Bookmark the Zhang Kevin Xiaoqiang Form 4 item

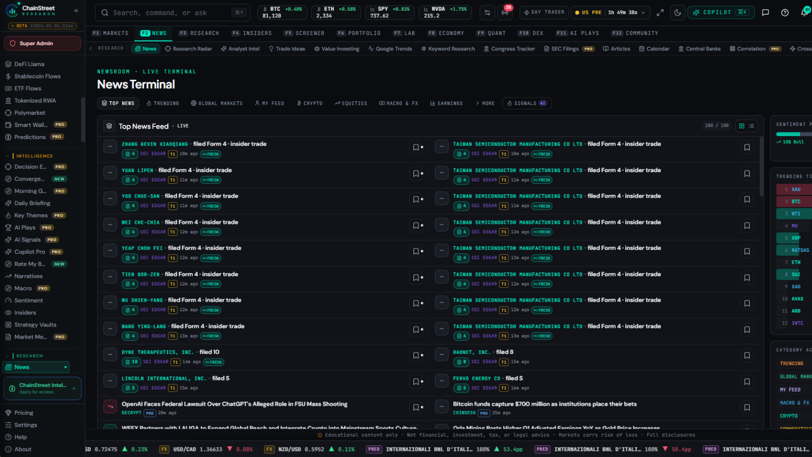(x=416, y=147)
